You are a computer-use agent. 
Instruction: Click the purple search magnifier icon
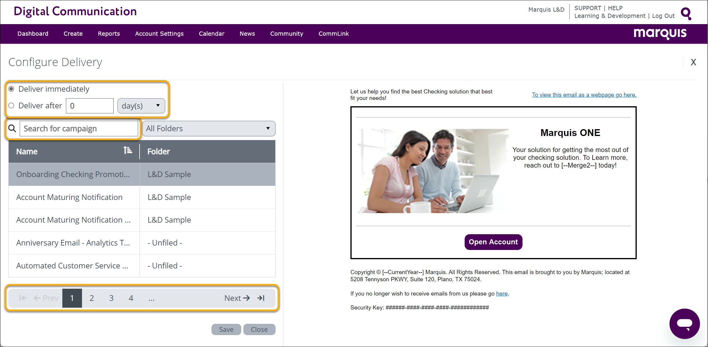[x=686, y=13]
